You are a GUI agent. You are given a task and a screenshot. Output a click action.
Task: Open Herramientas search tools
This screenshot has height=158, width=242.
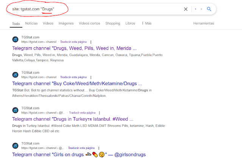pos(203,23)
